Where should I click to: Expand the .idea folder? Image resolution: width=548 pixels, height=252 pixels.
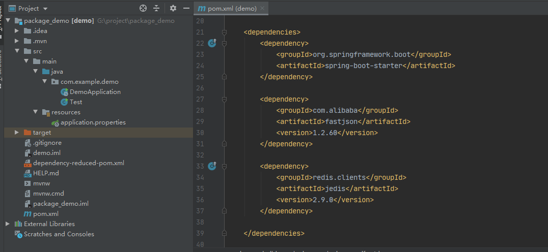17,31
